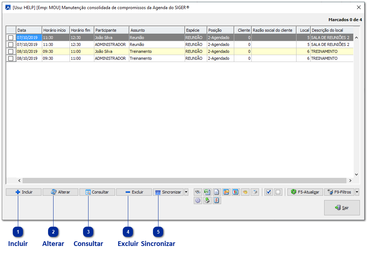Click the grid layout icon with the hand
Screen dimensions: 373x254
(226, 192)
